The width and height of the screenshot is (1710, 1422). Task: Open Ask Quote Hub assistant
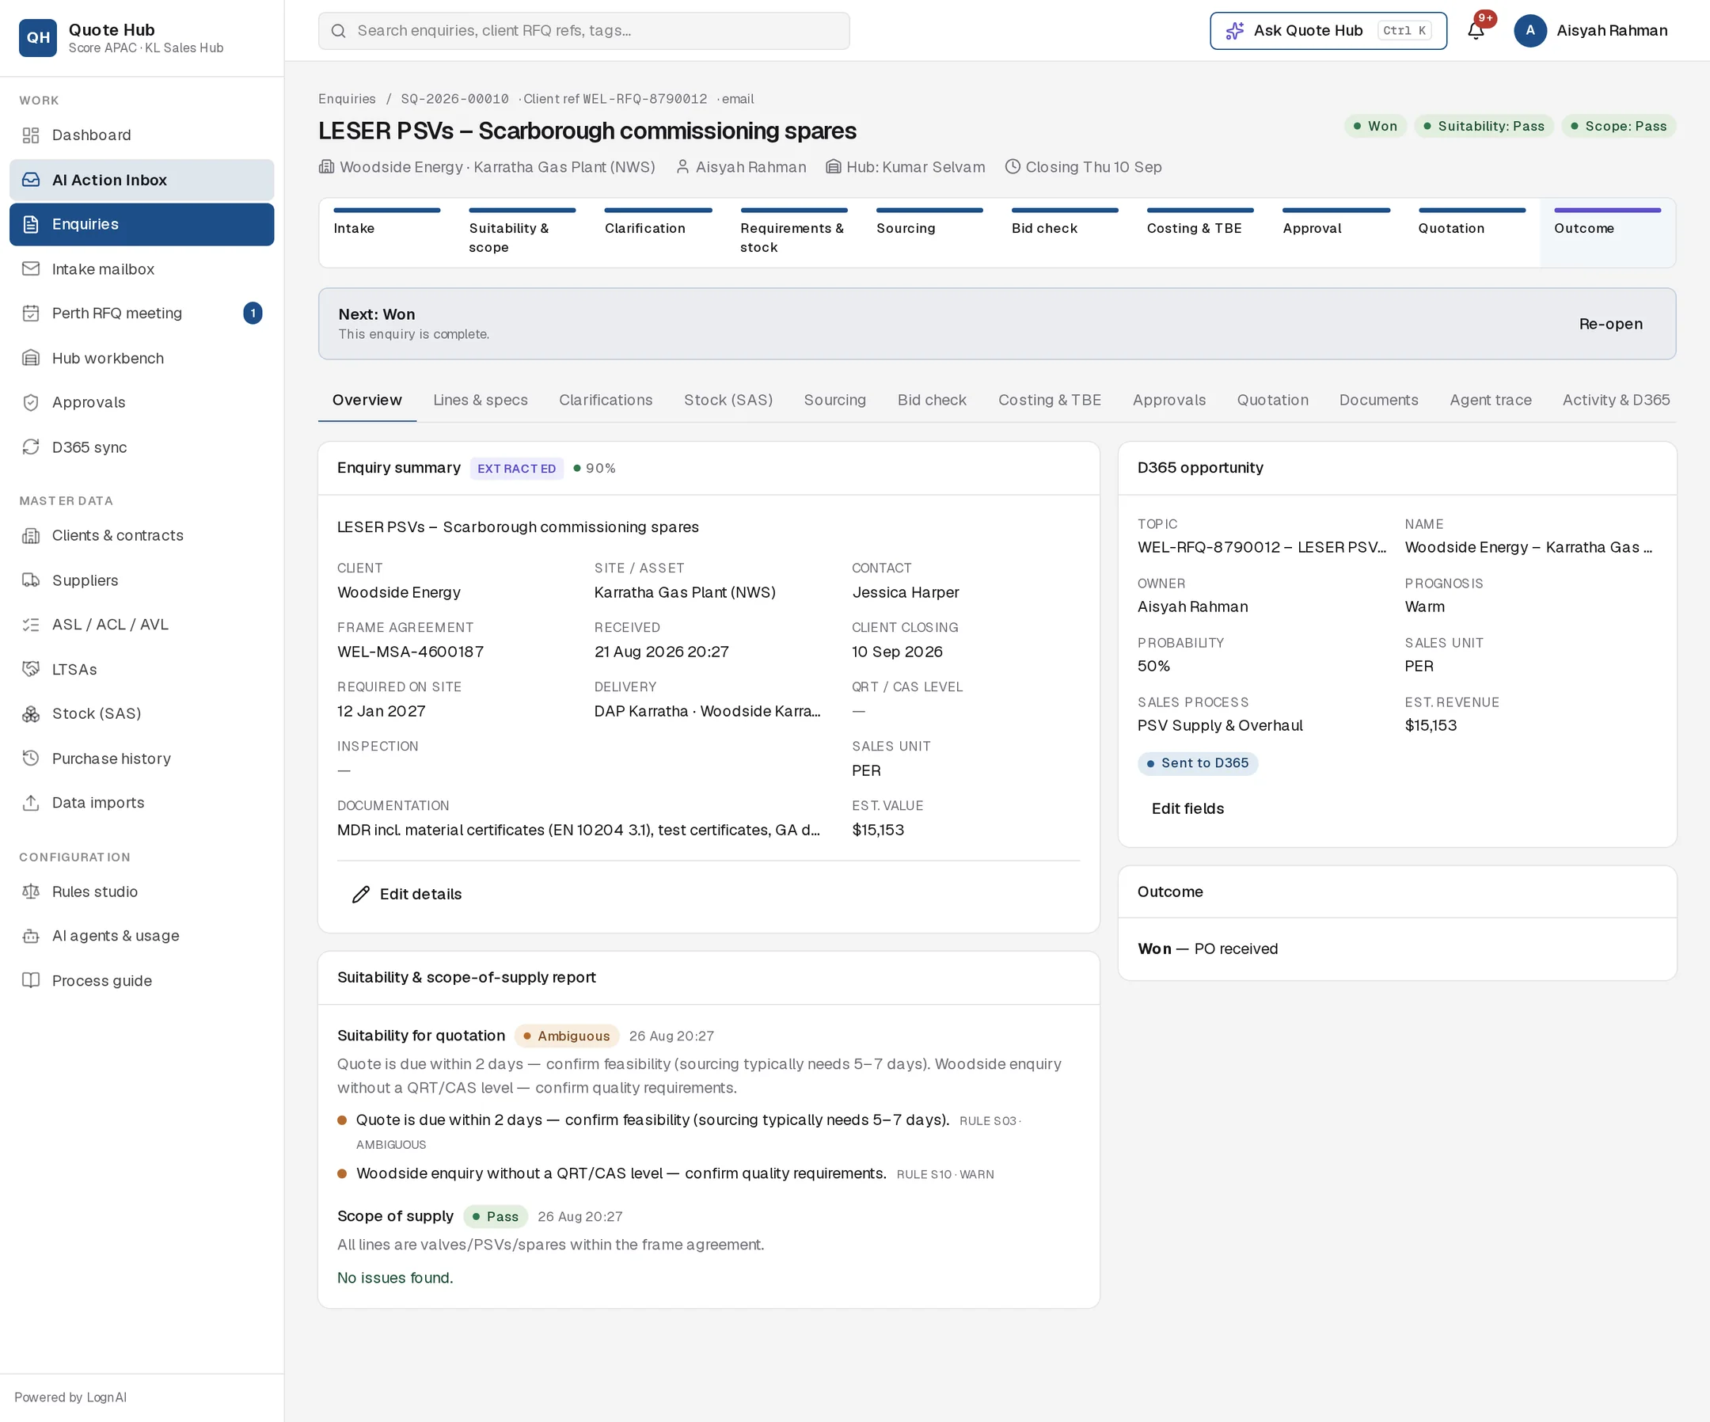click(1328, 31)
